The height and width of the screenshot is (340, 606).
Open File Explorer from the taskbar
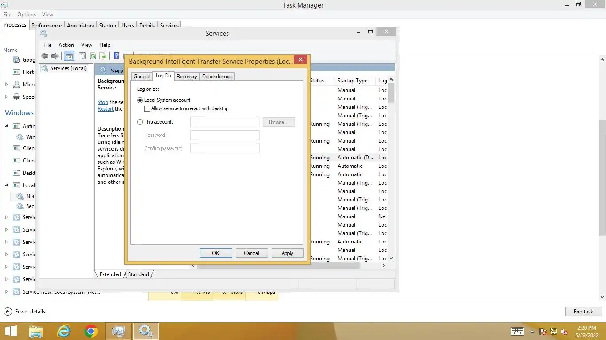pos(36,331)
